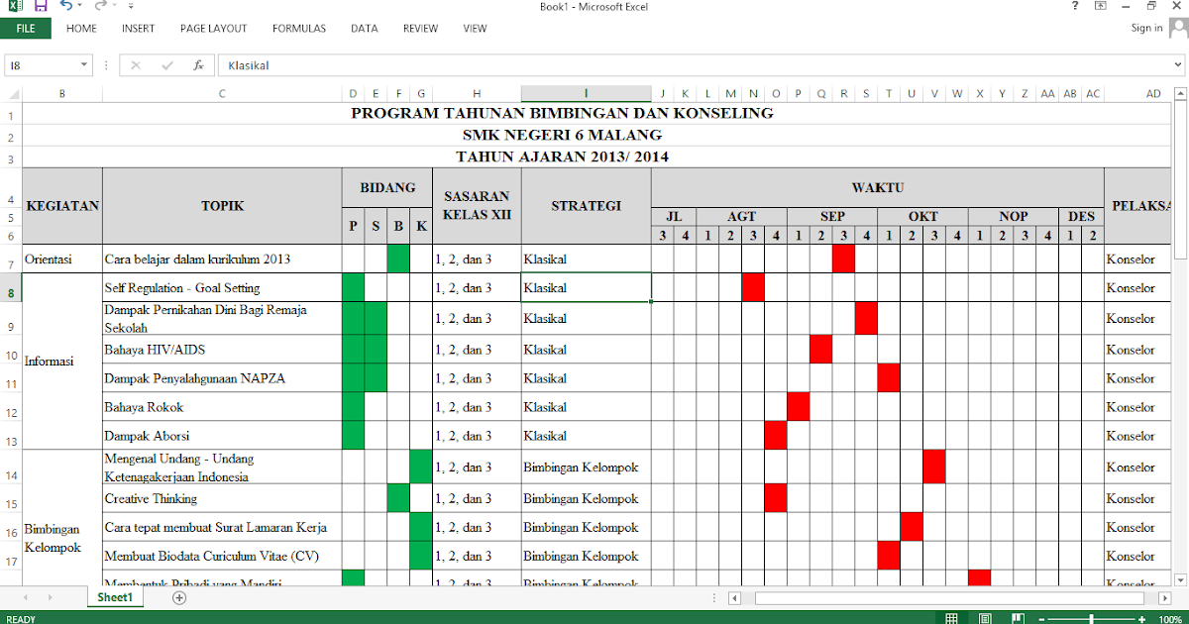Select cell 'Creative Thinking'
The height and width of the screenshot is (624, 1189).
222,498
